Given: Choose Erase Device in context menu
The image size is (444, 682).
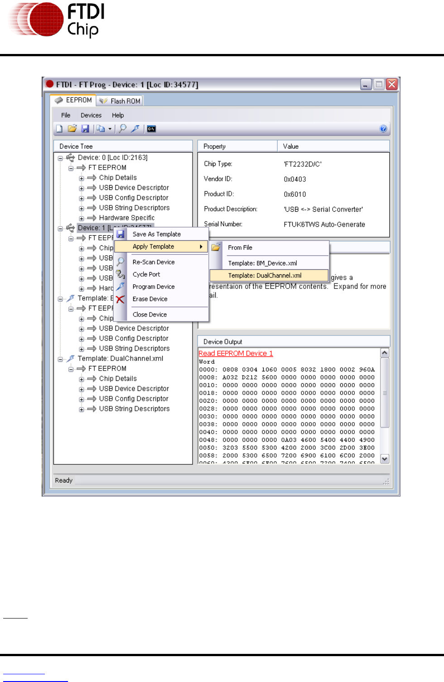Looking at the screenshot, I should [x=161, y=299].
